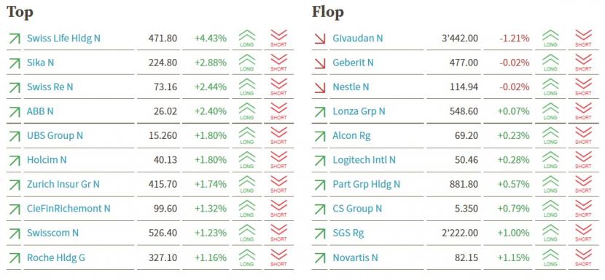The image size is (605, 280).
Task: Click the SHORT icon for CS Group N
Action: pyautogui.click(x=583, y=209)
